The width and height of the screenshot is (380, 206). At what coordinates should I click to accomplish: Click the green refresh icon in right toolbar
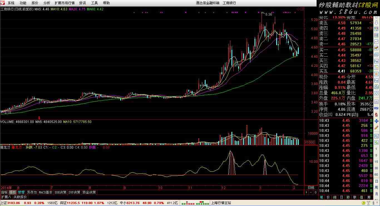[376, 142]
